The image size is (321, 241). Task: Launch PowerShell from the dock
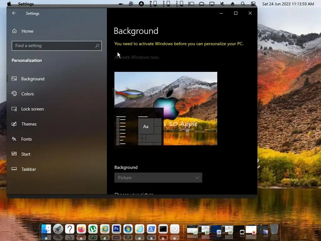(151, 229)
